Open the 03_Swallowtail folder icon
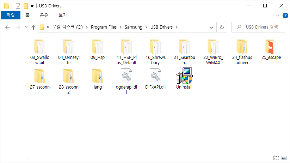The width and height of the screenshot is (290, 163). [x=39, y=47]
